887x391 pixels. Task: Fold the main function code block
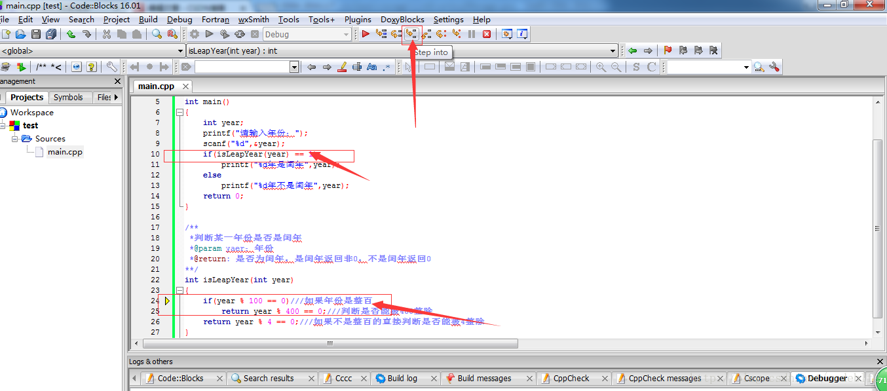pos(179,112)
